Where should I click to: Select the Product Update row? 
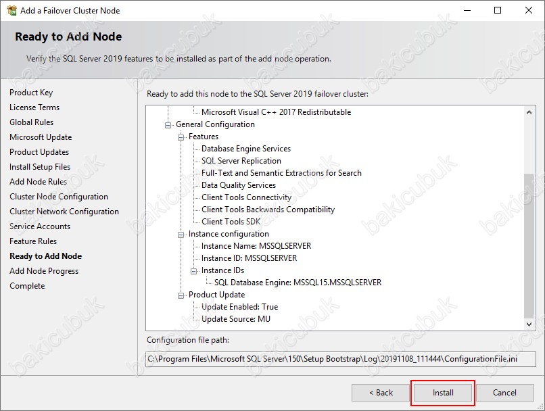(216, 295)
